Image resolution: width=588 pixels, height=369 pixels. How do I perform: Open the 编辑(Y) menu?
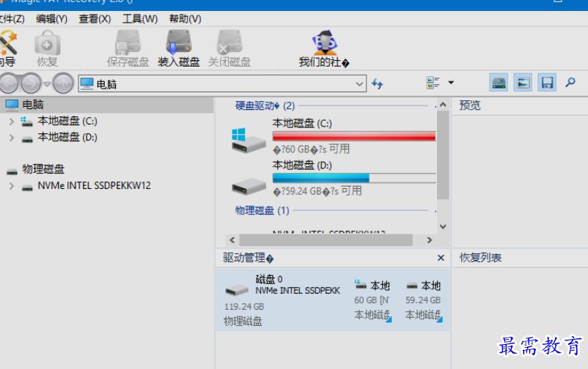[x=52, y=19]
